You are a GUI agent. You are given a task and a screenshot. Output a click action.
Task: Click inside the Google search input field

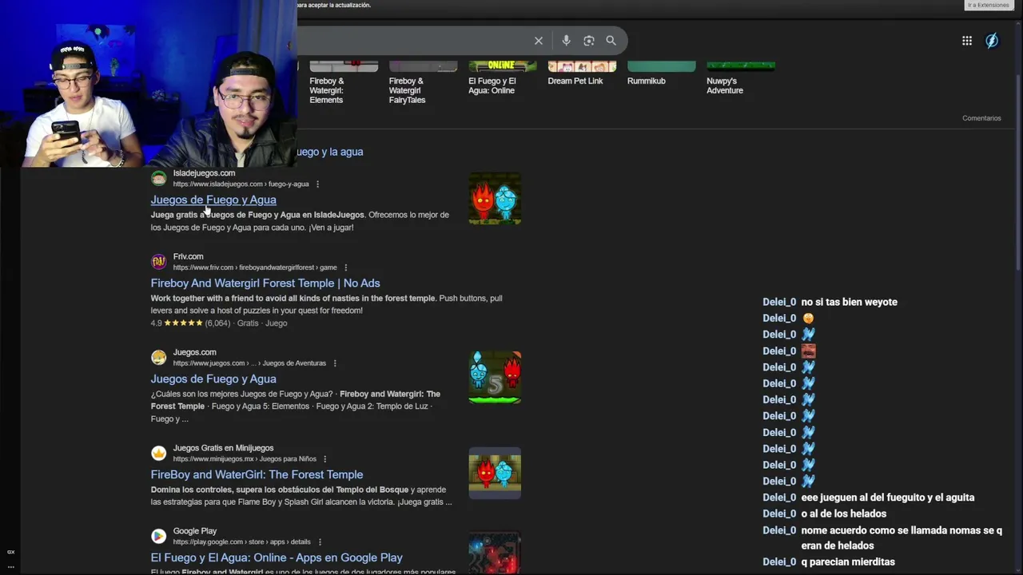tap(412, 41)
